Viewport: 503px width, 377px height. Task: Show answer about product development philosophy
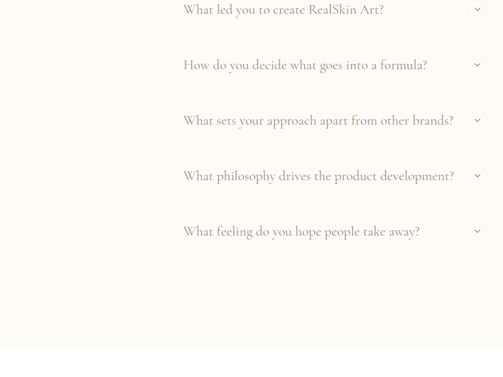pyautogui.click(x=318, y=176)
